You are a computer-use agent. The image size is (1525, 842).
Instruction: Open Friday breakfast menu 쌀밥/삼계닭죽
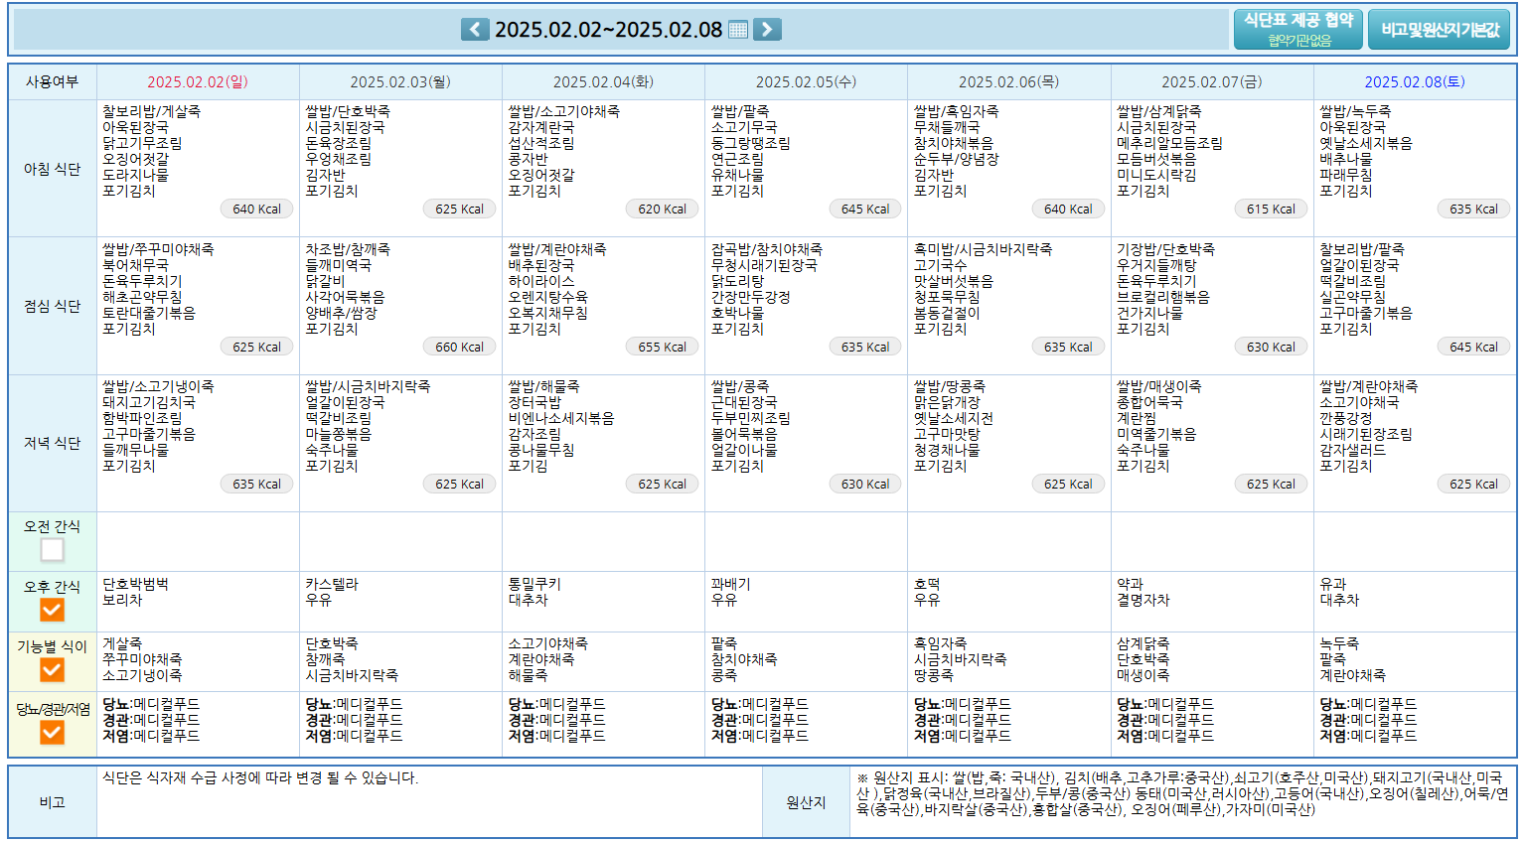tap(1158, 111)
